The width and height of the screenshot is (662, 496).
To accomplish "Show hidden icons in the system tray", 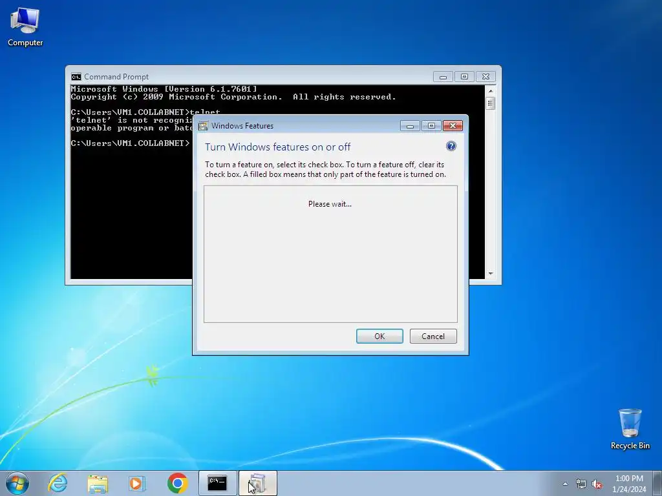I will click(565, 484).
